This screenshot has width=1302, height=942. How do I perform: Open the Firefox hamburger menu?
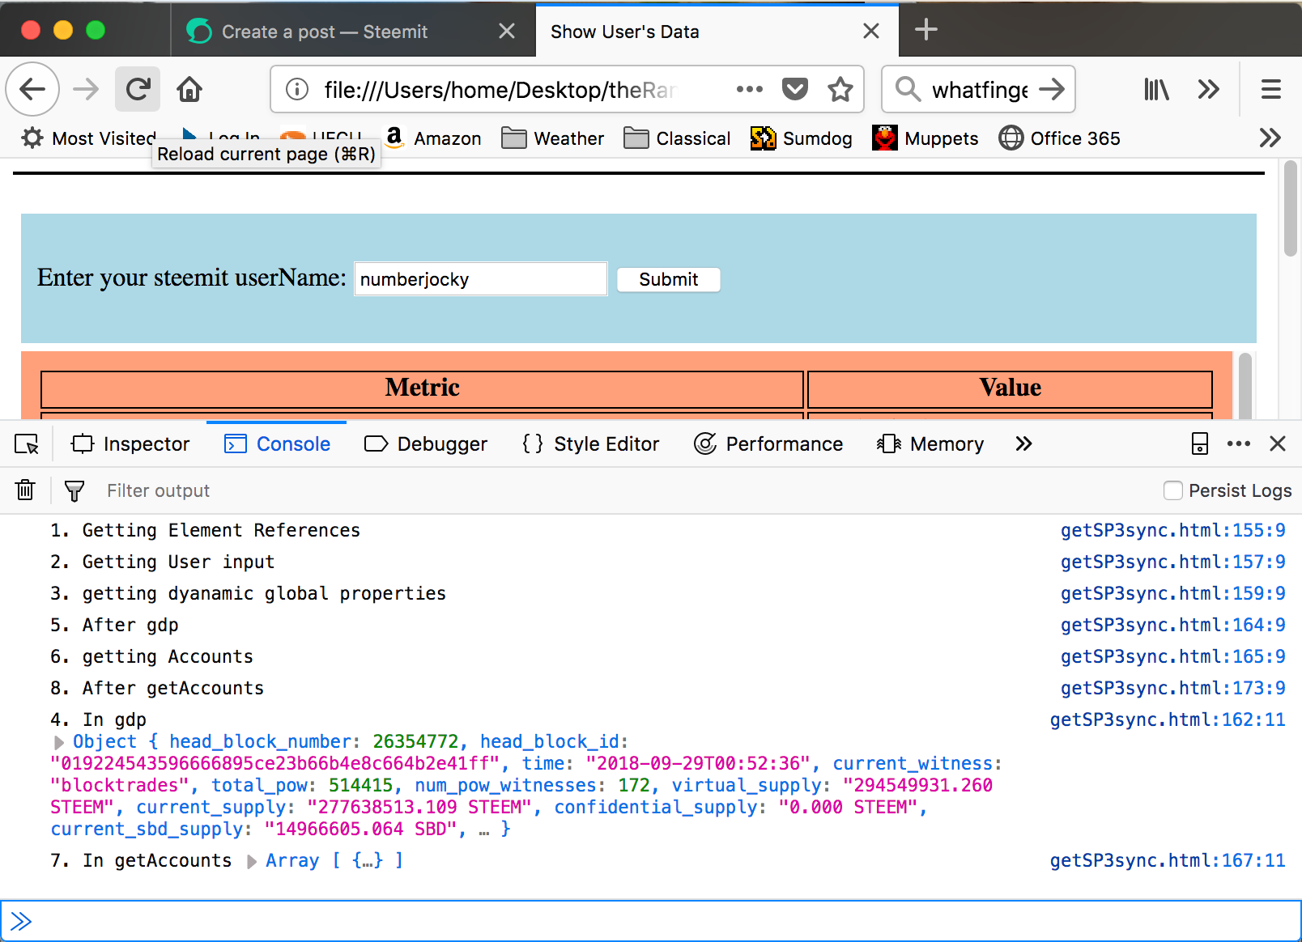coord(1270,89)
